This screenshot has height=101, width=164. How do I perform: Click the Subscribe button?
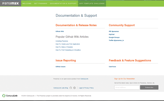point(149,87)
